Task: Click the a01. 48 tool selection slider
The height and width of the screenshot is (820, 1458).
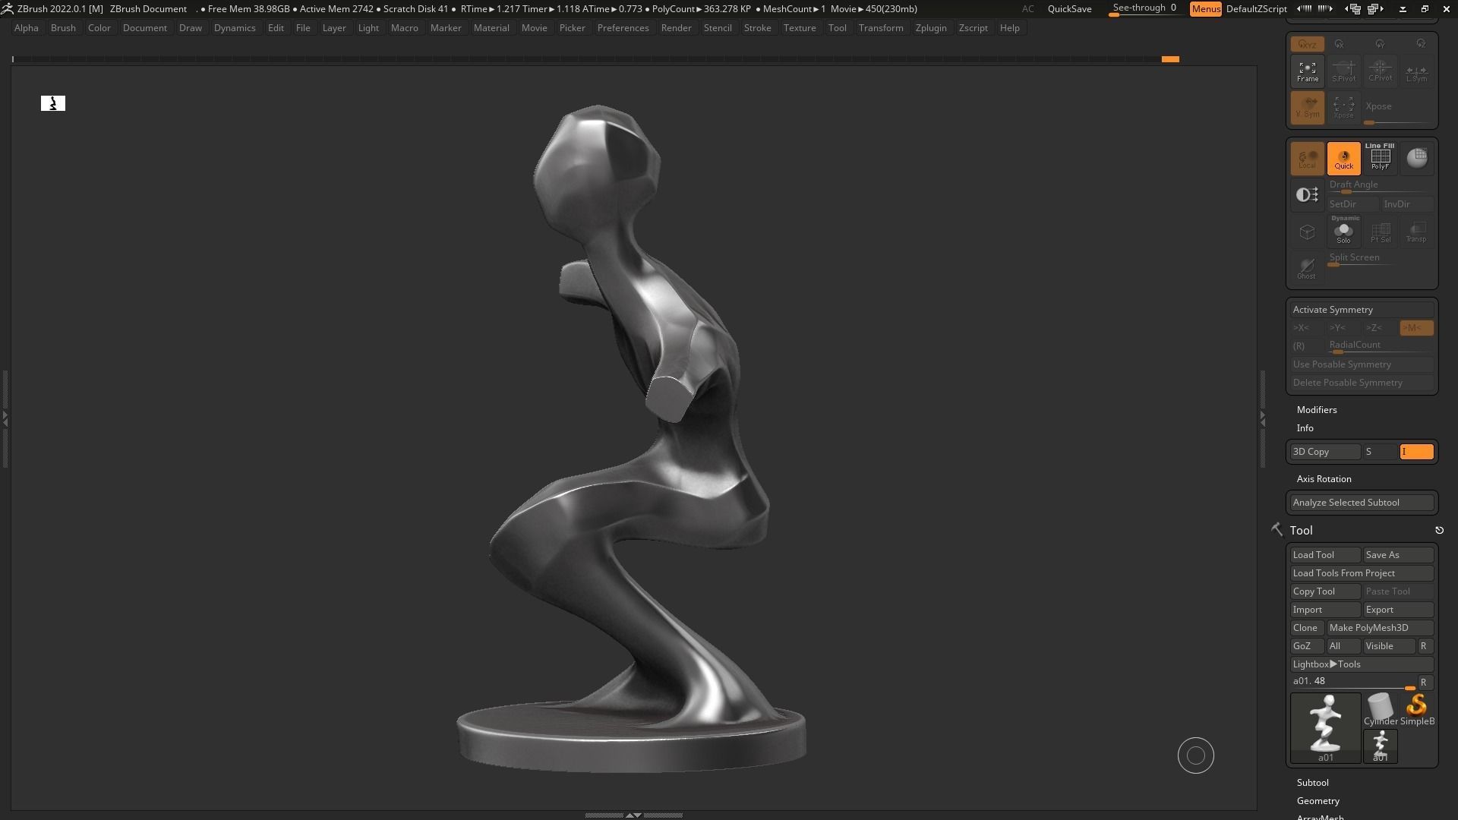Action: click(1353, 683)
